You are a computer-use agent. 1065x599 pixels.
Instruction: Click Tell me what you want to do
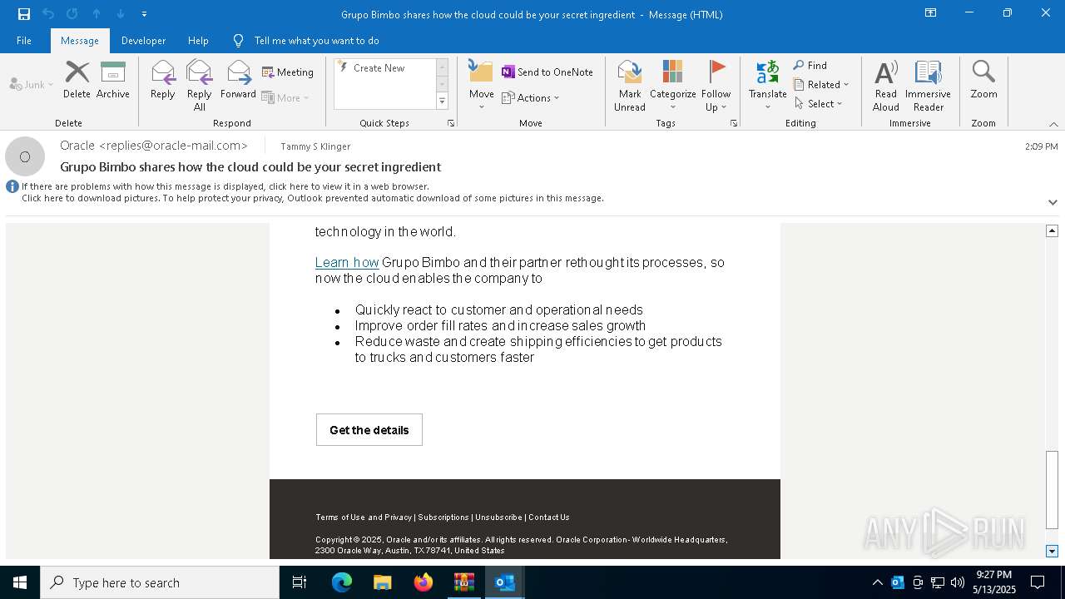(317, 41)
